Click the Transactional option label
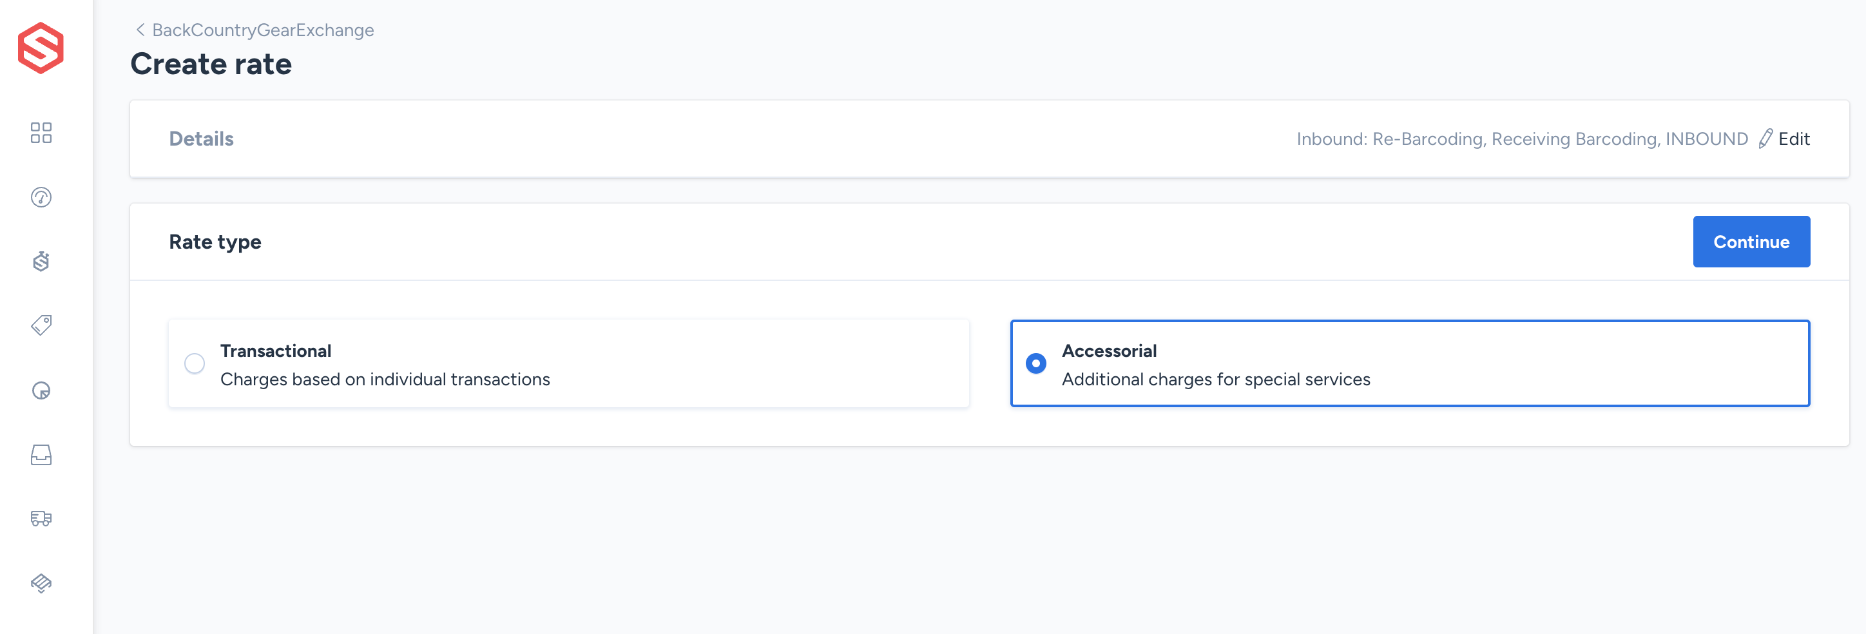 click(275, 351)
